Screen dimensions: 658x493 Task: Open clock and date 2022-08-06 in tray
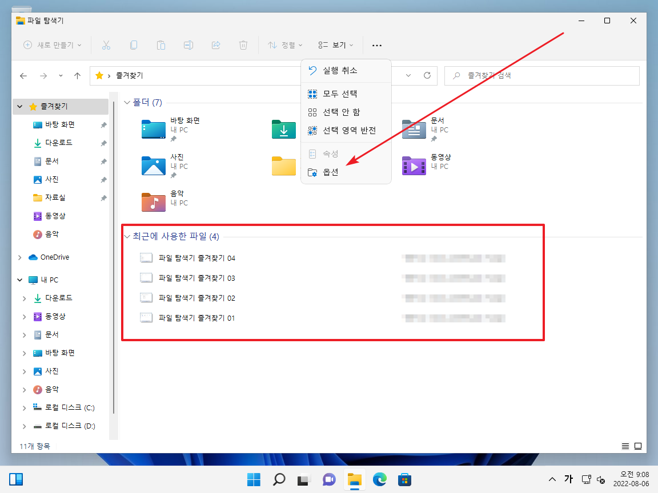click(631, 479)
